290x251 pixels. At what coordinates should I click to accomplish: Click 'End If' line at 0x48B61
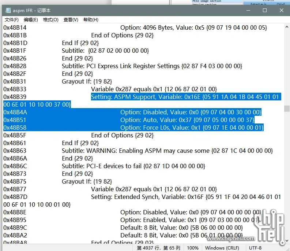(x=80, y=143)
